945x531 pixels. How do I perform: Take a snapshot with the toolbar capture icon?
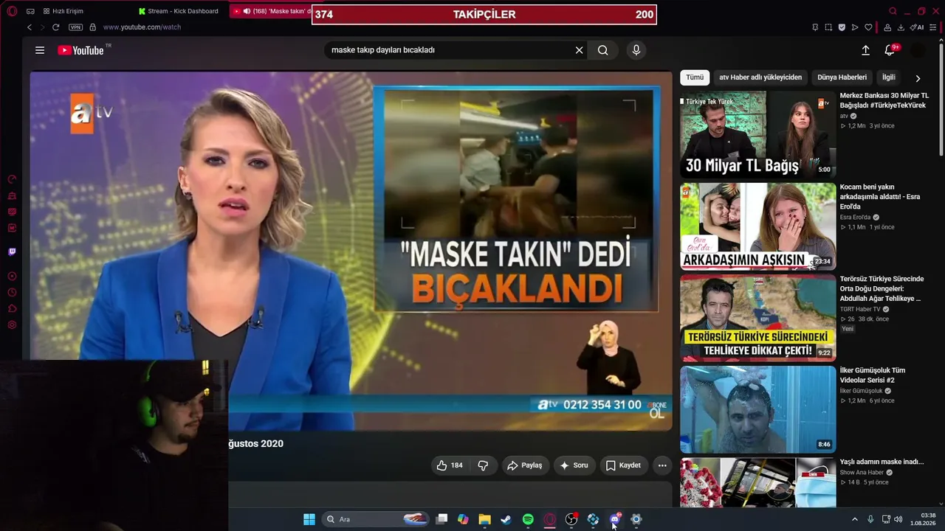(x=828, y=27)
